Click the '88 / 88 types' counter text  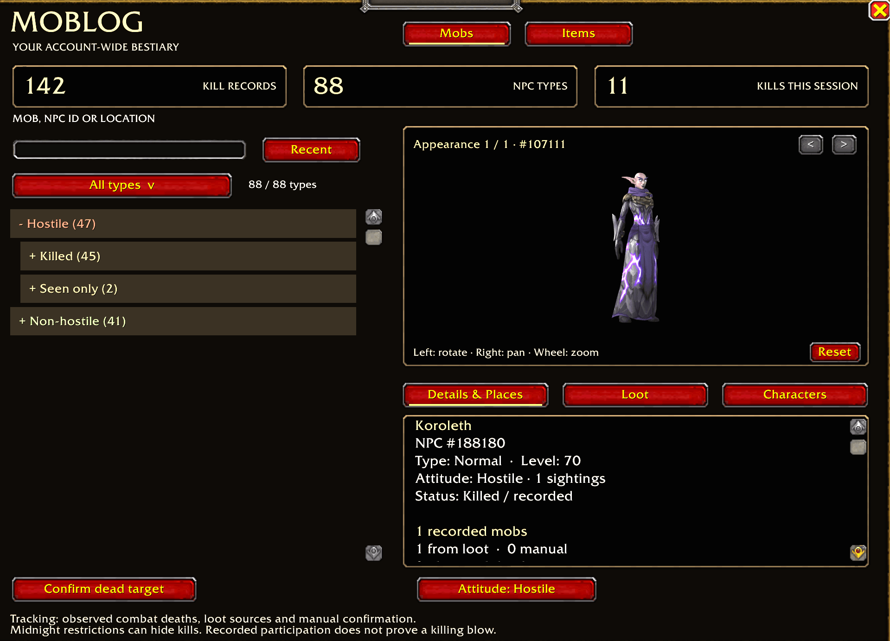[x=282, y=185]
